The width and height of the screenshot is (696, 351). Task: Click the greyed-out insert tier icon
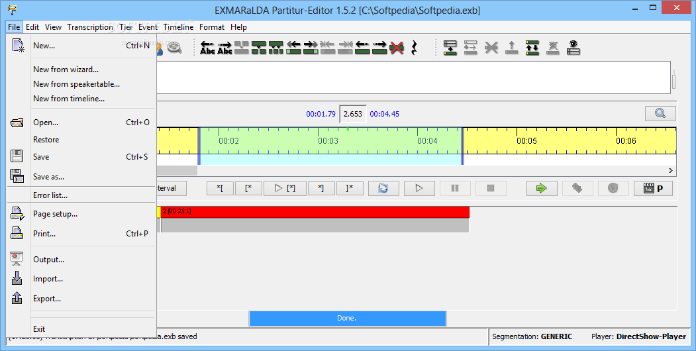[470, 48]
